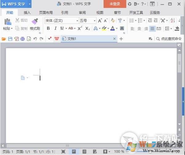The height and width of the screenshot is (155, 185).
Task: Toggle justify alignment button
Action: pos(152,29)
